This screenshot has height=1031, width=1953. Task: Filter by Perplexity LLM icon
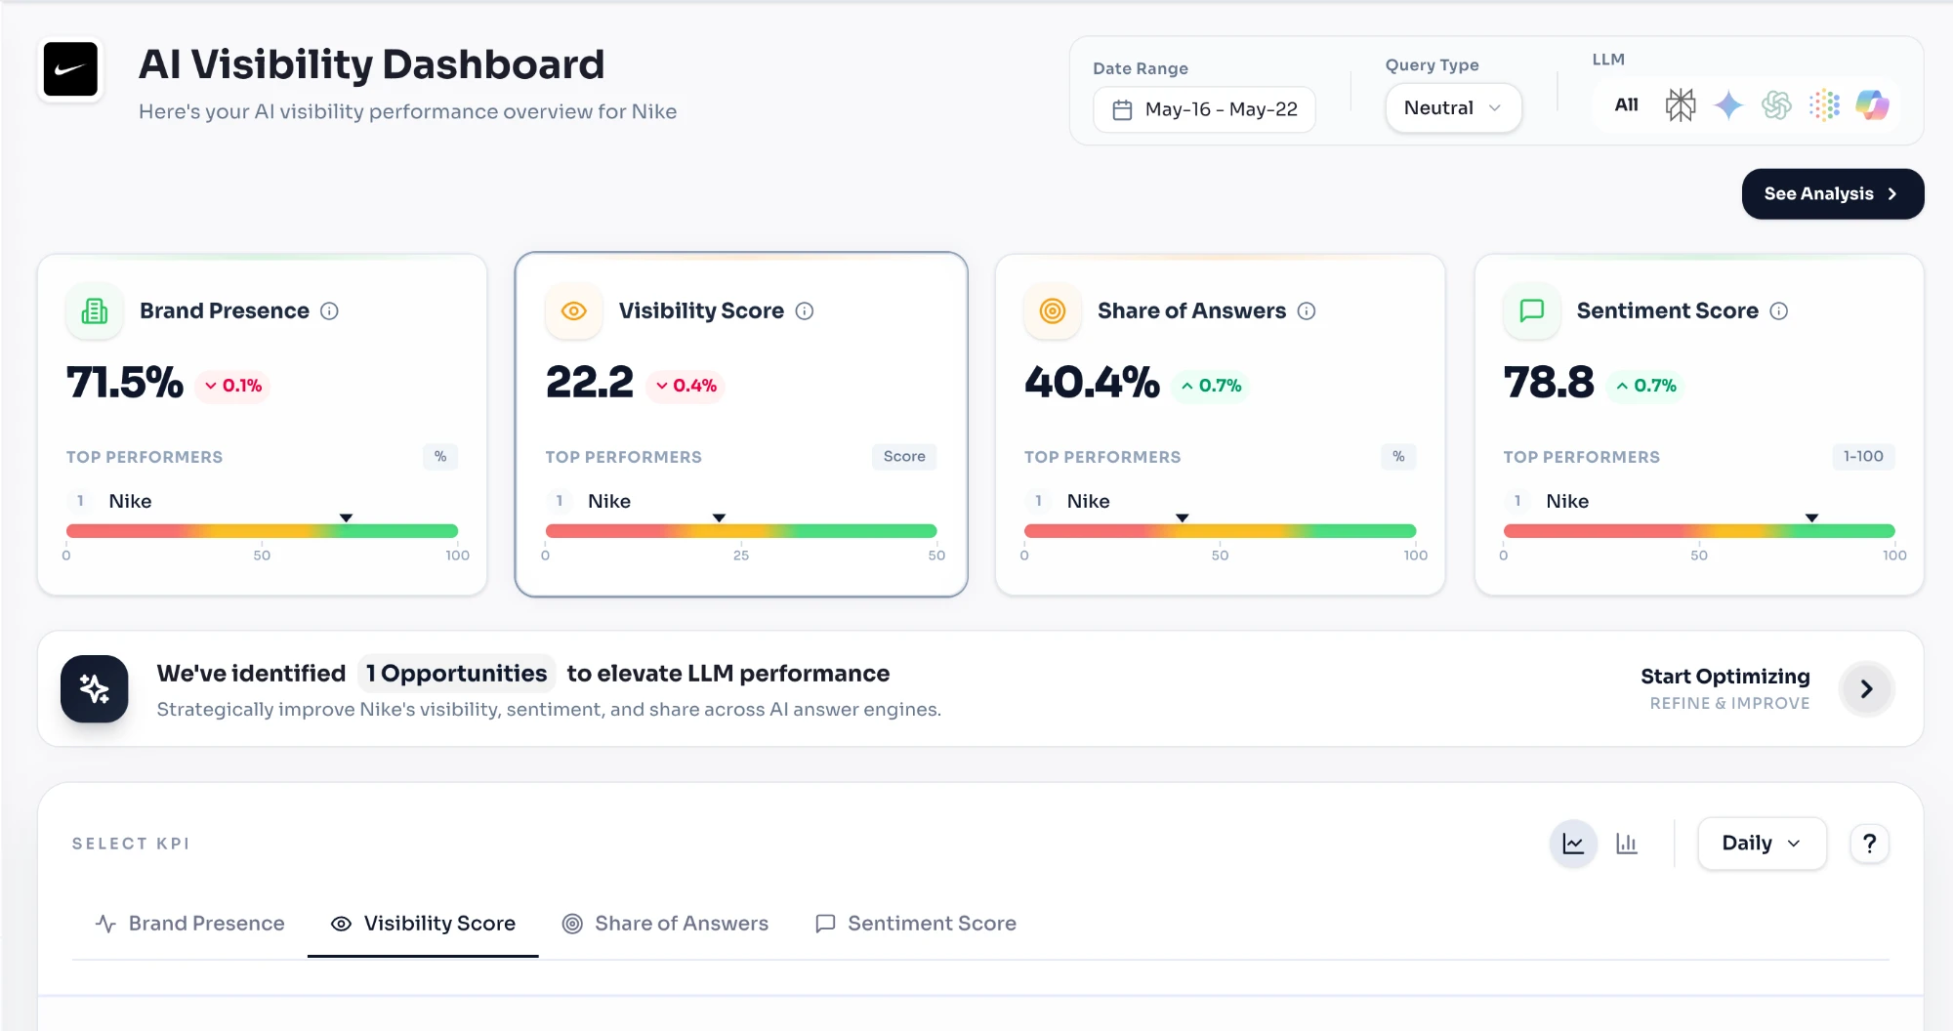(x=1681, y=105)
